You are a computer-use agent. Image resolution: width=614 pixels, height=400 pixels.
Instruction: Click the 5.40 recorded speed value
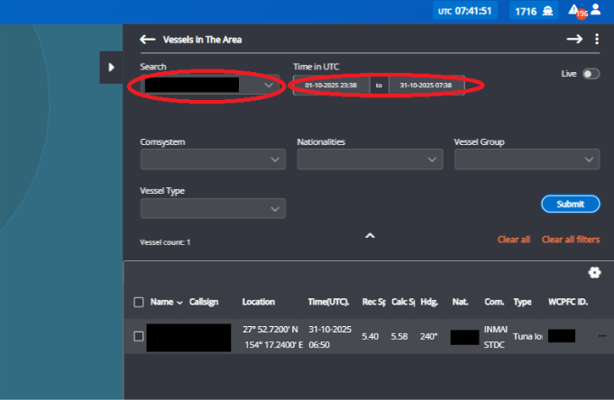coord(370,337)
